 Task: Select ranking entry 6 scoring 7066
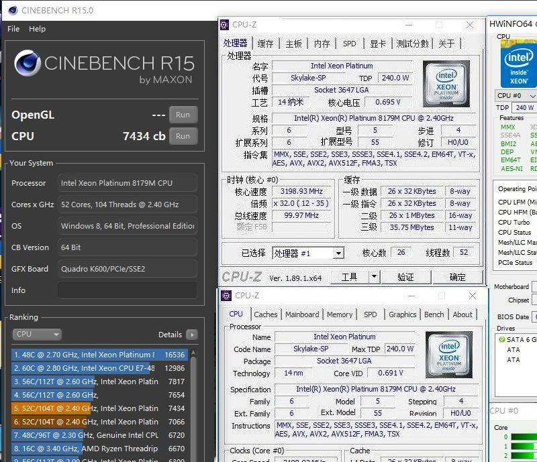(99, 422)
